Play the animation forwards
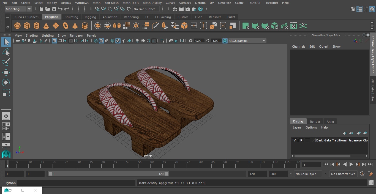This screenshot has height=194, width=376. pos(351,164)
